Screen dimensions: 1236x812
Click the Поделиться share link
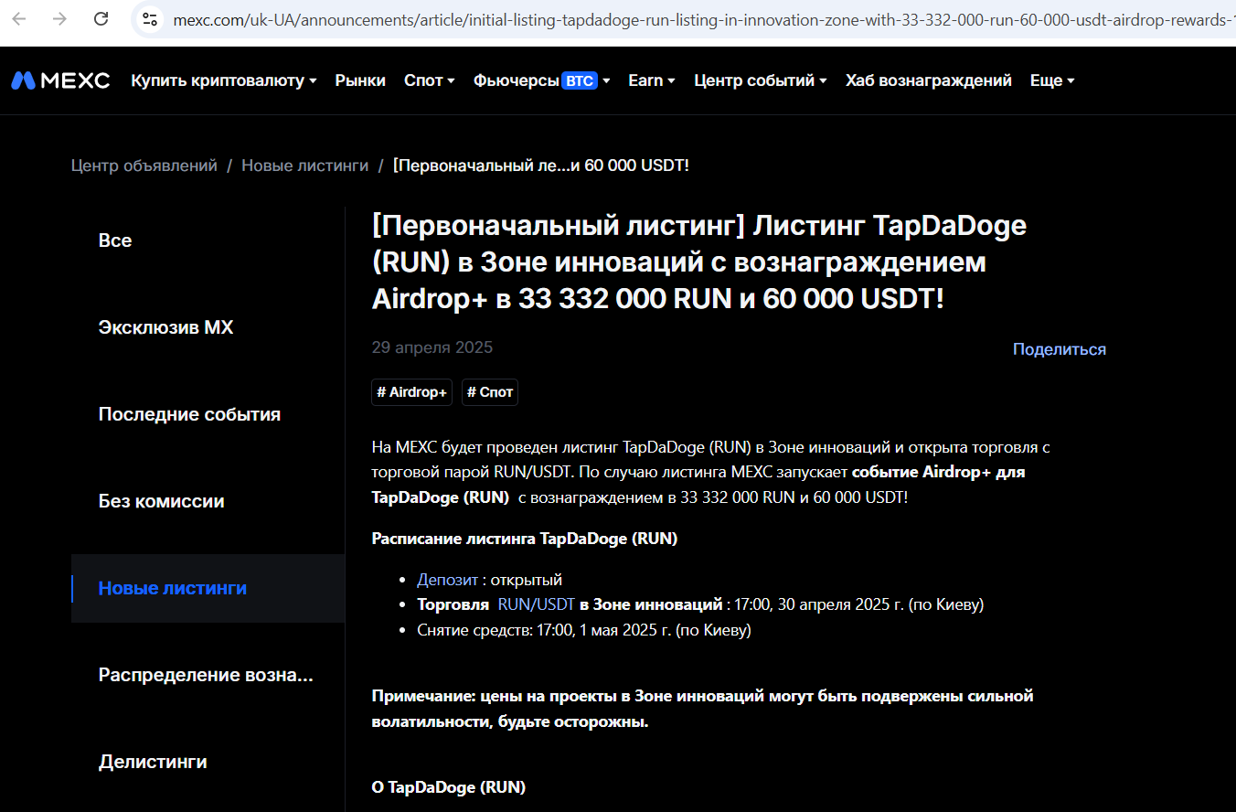1060,349
